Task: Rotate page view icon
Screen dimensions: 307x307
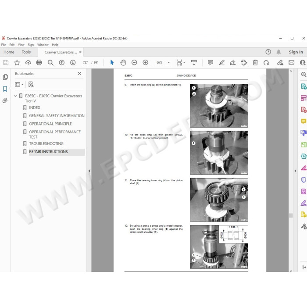Action: [266, 63]
